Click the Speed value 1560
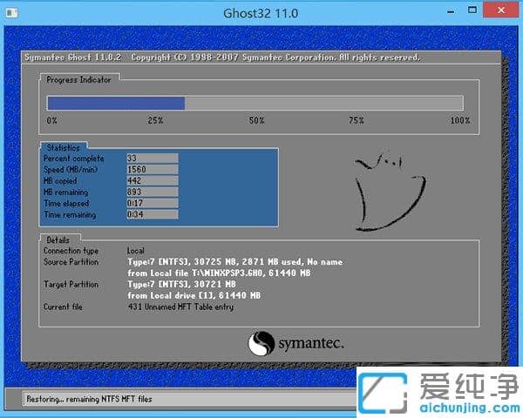 tap(152, 169)
